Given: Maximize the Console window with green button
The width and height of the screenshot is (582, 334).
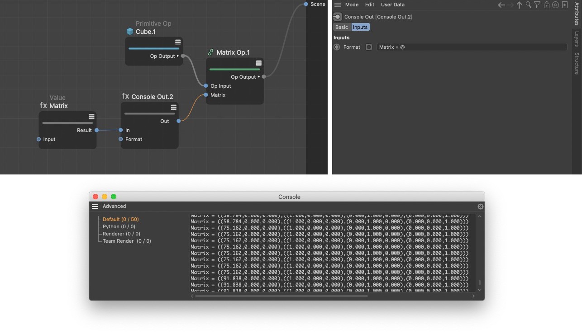Looking at the screenshot, I should click(x=114, y=197).
